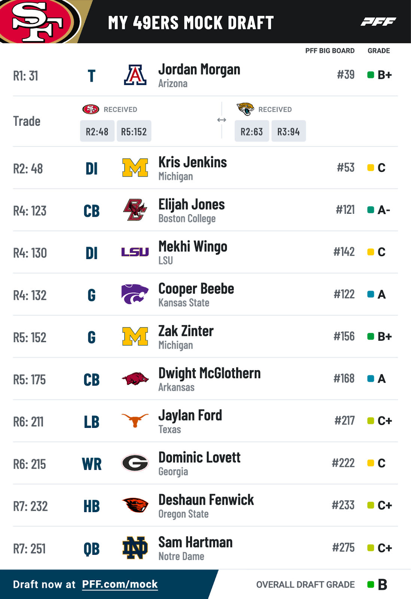The height and width of the screenshot is (599, 411).
Task: Click the PFF logo in header
Action: click(378, 22)
